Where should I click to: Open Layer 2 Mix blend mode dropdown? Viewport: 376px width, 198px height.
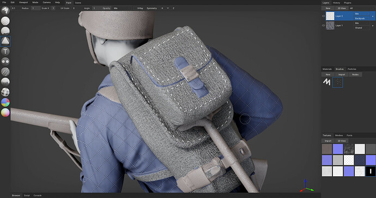coord(362,14)
